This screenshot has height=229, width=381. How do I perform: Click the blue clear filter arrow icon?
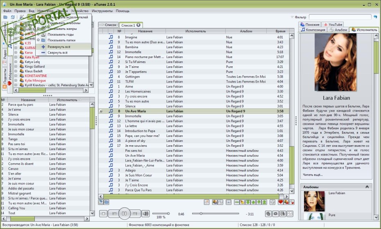(x=375, y=17)
